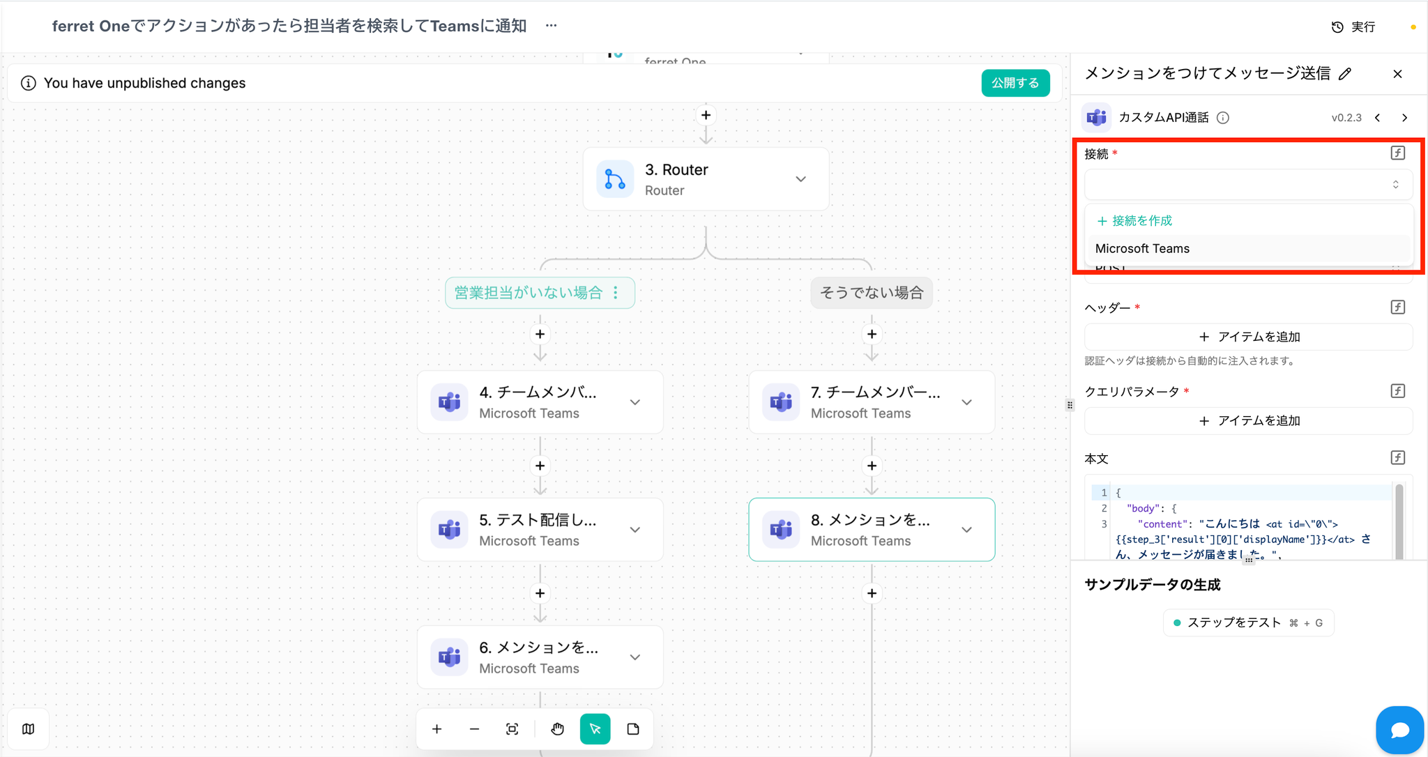Click the zoom in plus icon in the bottom toolbar

tap(436, 729)
